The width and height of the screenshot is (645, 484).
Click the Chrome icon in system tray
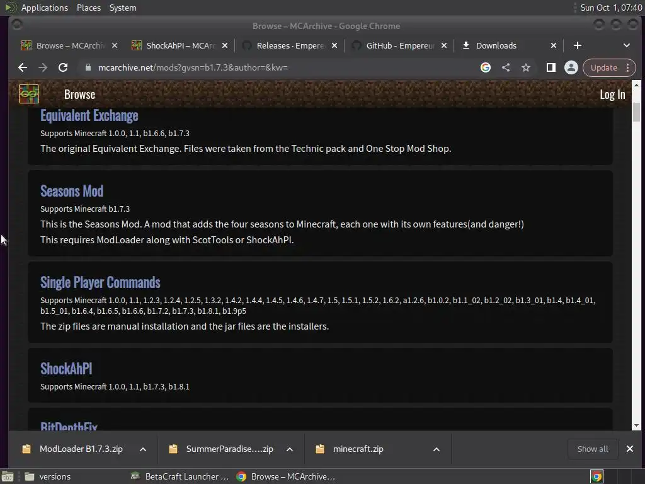click(x=596, y=476)
